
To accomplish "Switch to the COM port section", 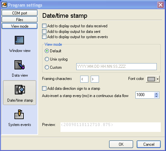I will [x=19, y=13].
